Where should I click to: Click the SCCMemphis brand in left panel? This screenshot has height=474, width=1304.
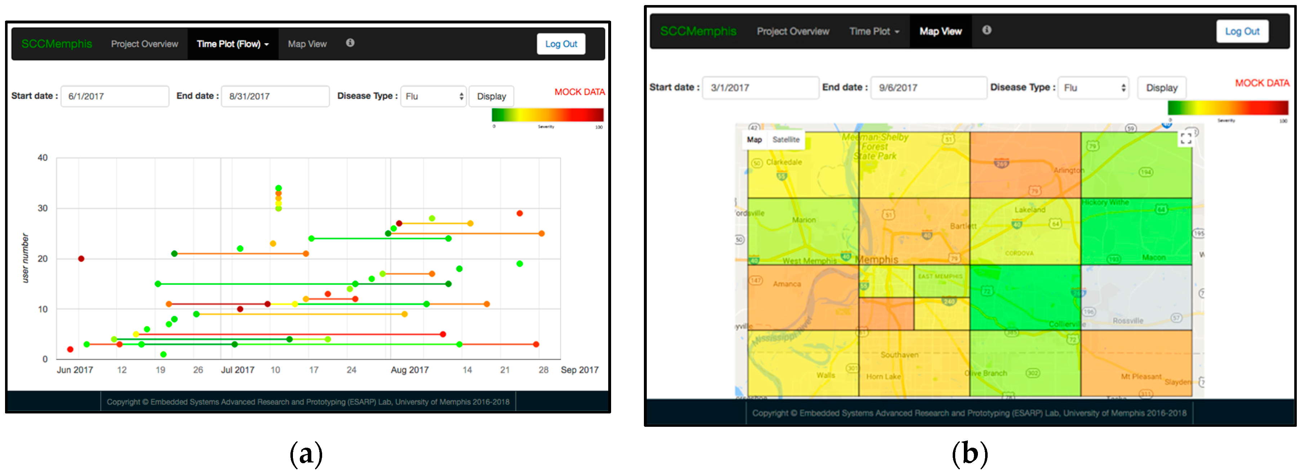tap(57, 44)
